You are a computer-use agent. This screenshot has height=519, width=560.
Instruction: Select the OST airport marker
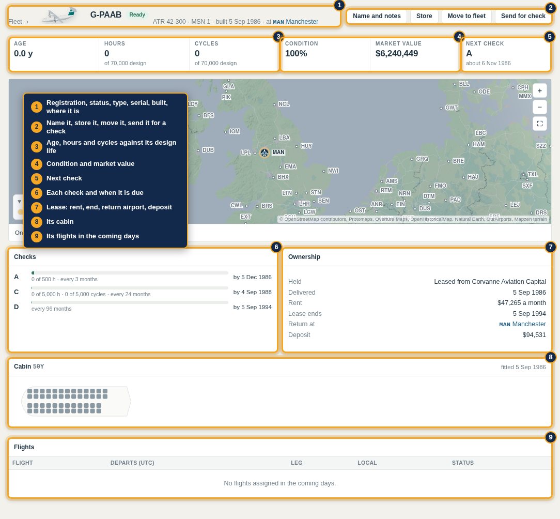(x=350, y=211)
